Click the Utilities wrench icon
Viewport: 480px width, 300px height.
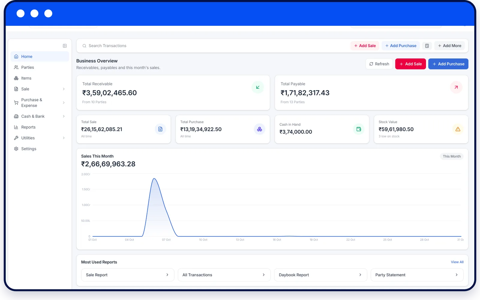(16, 138)
